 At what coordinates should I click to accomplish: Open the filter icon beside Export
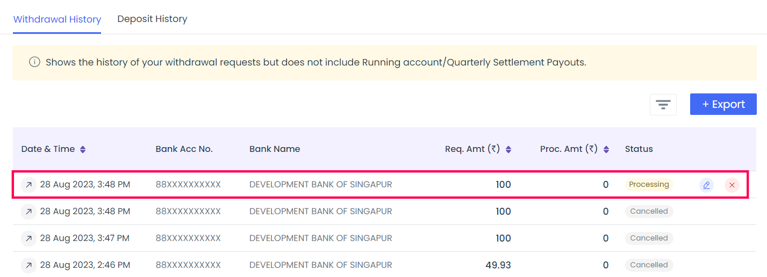(x=663, y=104)
